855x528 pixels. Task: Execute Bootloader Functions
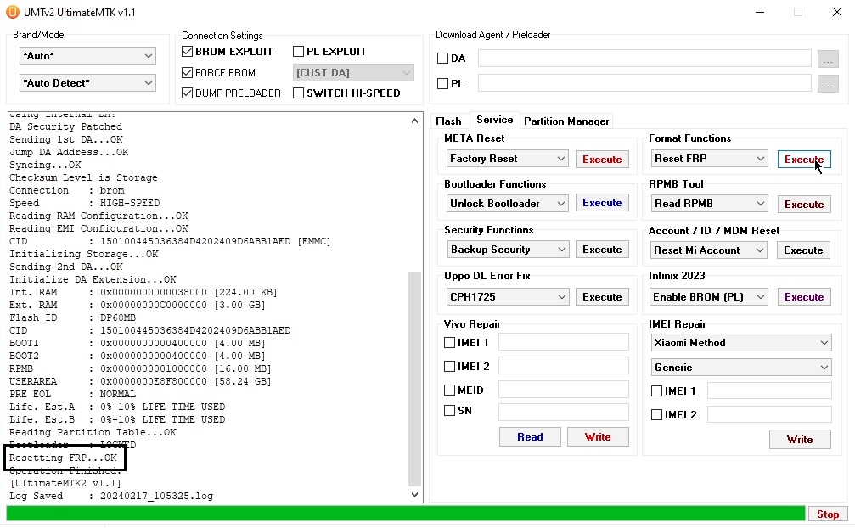[602, 203]
